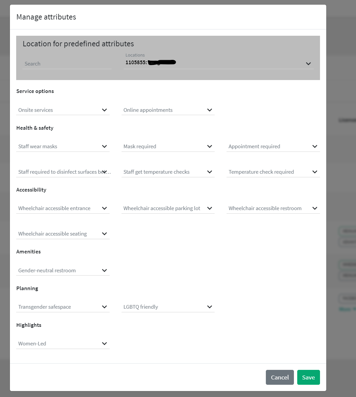Select the Staff wear masks dropdown
The width and height of the screenshot is (356, 397).
(x=63, y=147)
